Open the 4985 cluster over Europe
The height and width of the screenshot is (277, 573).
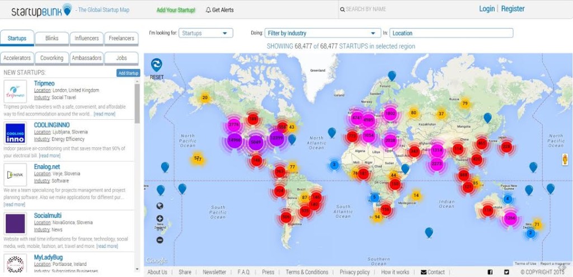coord(368,120)
